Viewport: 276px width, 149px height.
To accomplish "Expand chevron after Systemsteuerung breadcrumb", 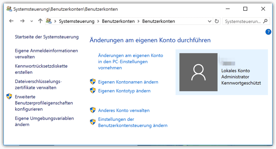I will (98, 21).
